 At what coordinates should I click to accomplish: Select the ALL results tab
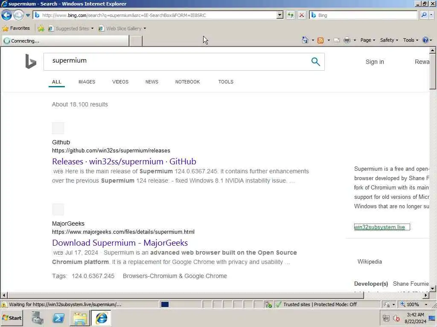coord(57,82)
